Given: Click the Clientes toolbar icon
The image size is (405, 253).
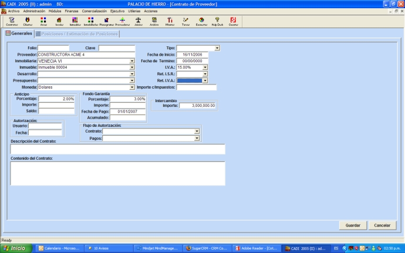Looking at the screenshot, I should click(28, 21).
